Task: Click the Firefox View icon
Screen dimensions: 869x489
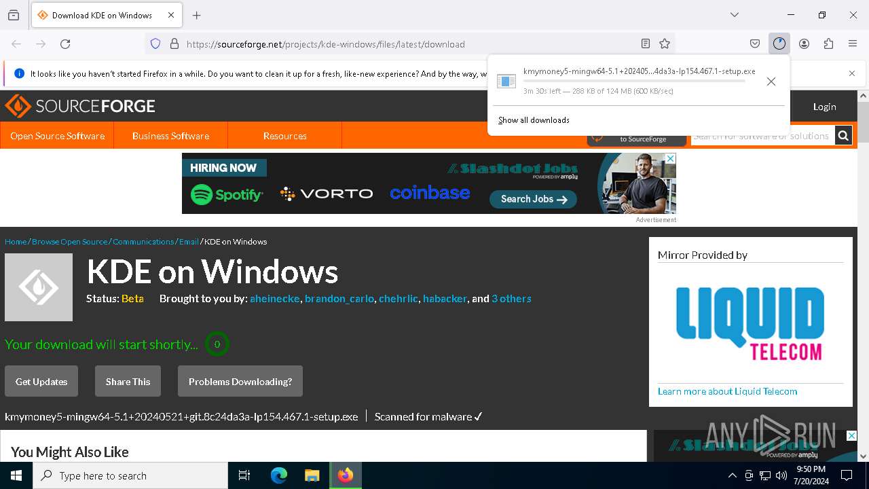Action: (14, 15)
